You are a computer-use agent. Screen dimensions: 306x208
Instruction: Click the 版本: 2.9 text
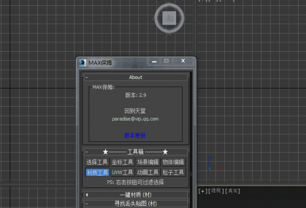tap(136, 95)
